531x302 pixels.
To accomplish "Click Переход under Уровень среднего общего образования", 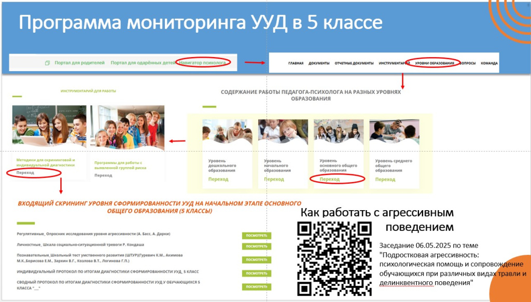I will pyautogui.click(x=385, y=180).
